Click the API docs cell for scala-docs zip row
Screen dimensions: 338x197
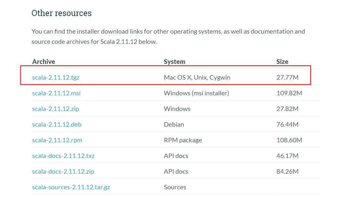[x=176, y=171]
